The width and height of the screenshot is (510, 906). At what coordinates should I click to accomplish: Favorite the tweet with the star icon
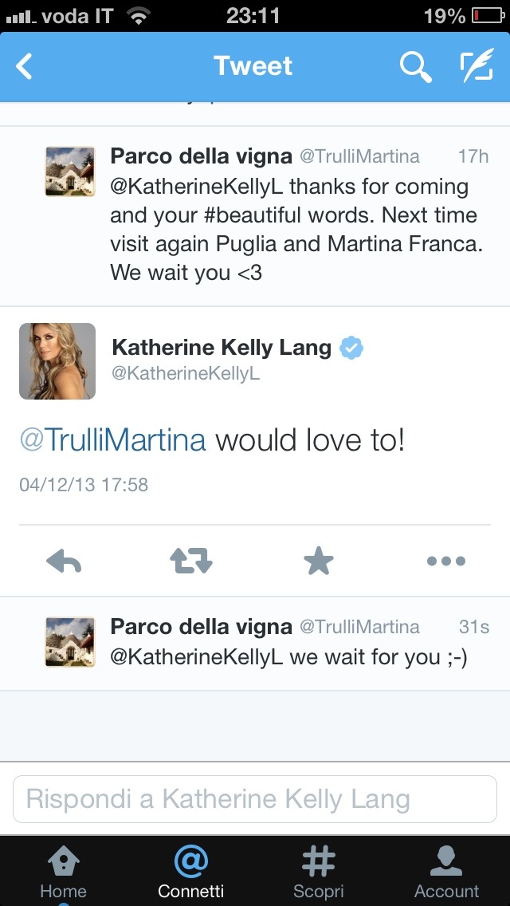pos(319,561)
